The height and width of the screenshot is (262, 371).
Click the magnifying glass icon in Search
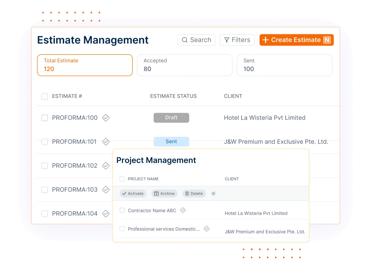coord(185,40)
